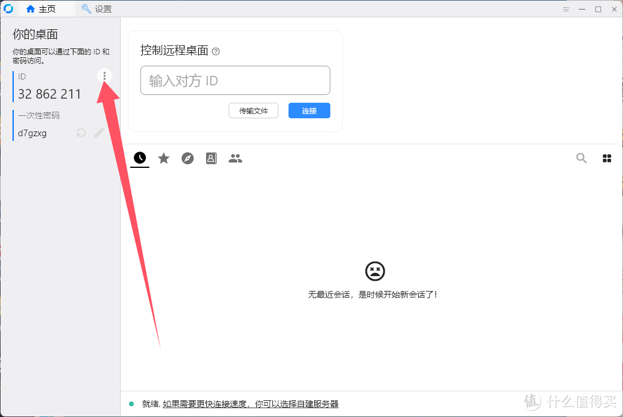Viewport: 623px width, 417px height.
Task: Open discovered peers with the compass icon
Action: coord(188,158)
